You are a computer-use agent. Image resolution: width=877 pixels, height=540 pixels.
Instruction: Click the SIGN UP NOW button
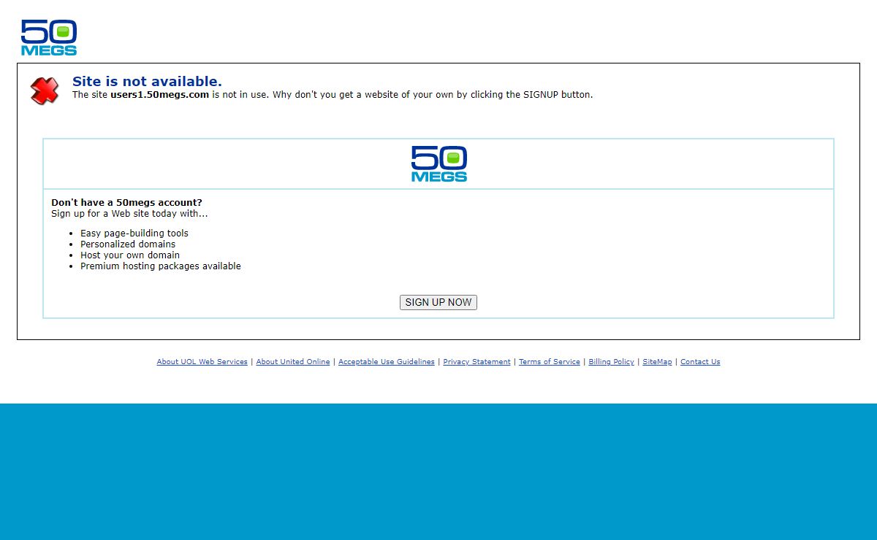tap(438, 302)
